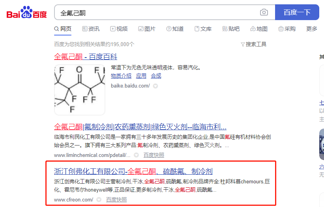Viewport: 324px width, 207px height.
Task: Expand the 更多 menu
Action: [x=311, y=29]
